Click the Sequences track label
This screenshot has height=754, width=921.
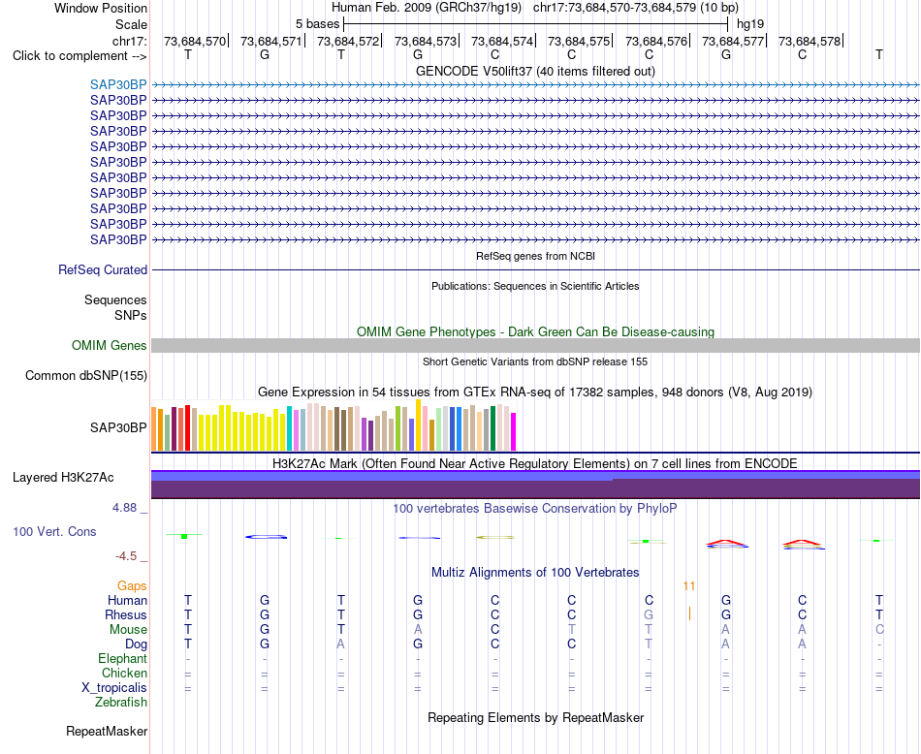[x=115, y=300]
